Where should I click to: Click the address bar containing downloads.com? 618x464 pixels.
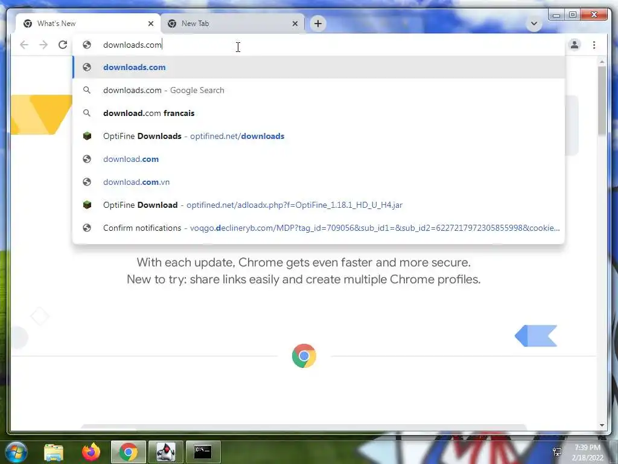pos(319,45)
